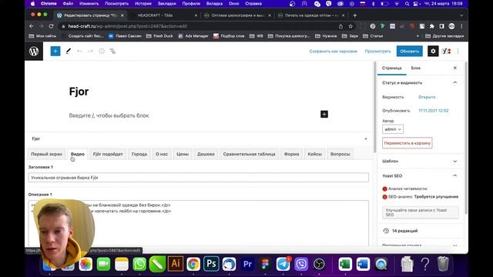Viewport: 493px width, 277px height.
Task: Collapse the Статус и видимость panel
Action: 455,82
